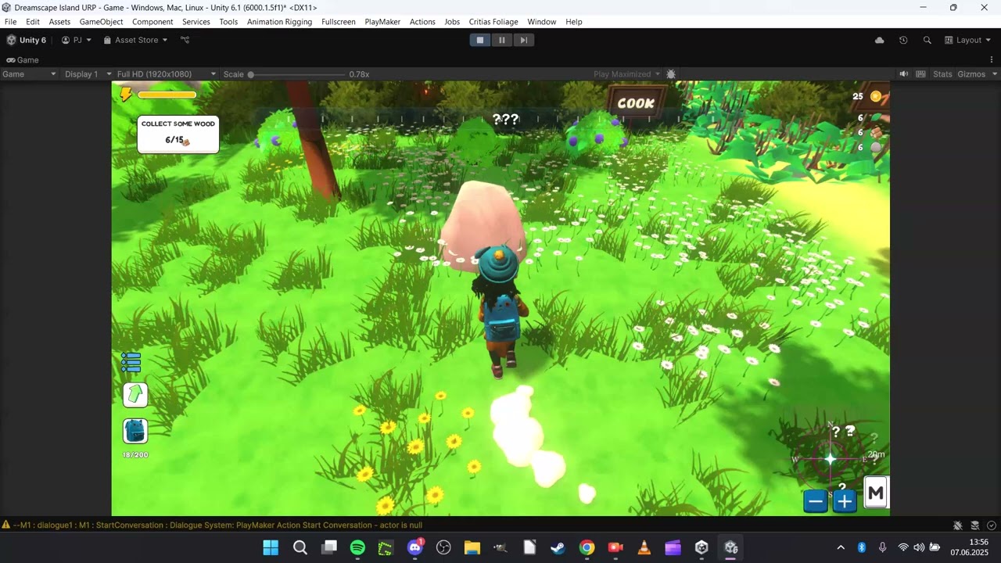Open Discord from taskbar
The width and height of the screenshot is (1001, 563).
pyautogui.click(x=415, y=547)
